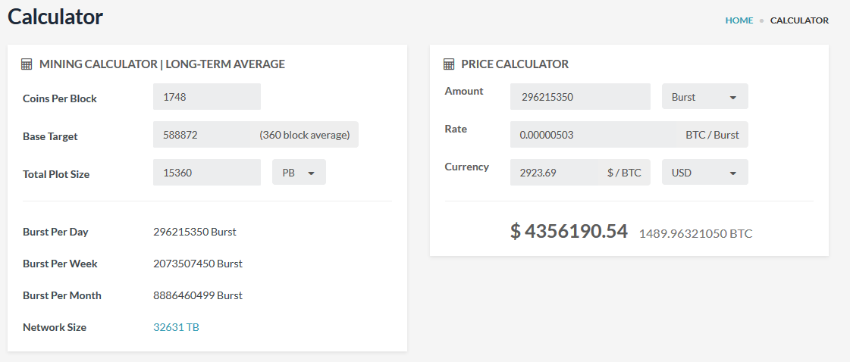Click the 296215350 Burst daily value

[x=195, y=232]
